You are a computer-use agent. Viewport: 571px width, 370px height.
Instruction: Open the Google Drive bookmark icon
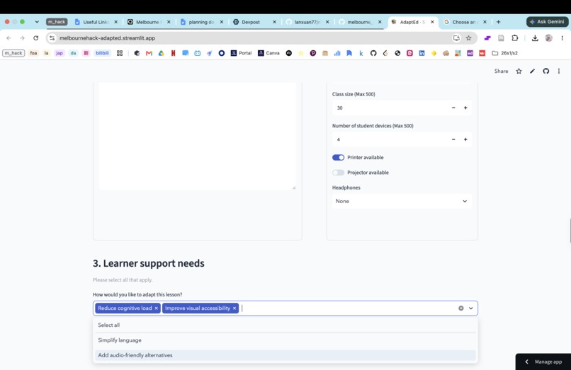point(161,53)
